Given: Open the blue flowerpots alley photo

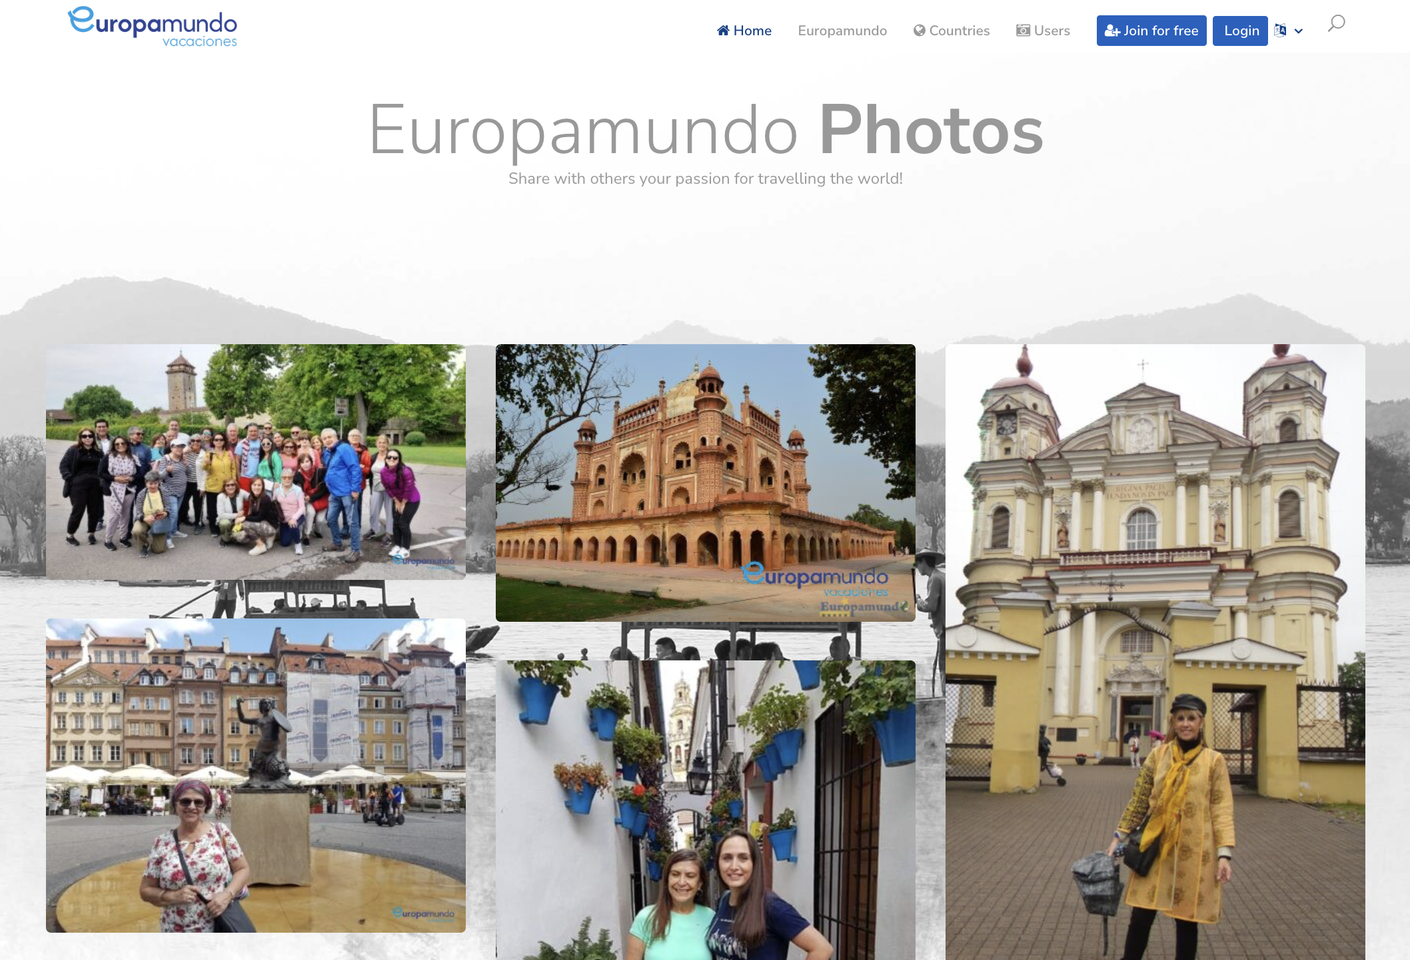Looking at the screenshot, I should [x=706, y=810].
